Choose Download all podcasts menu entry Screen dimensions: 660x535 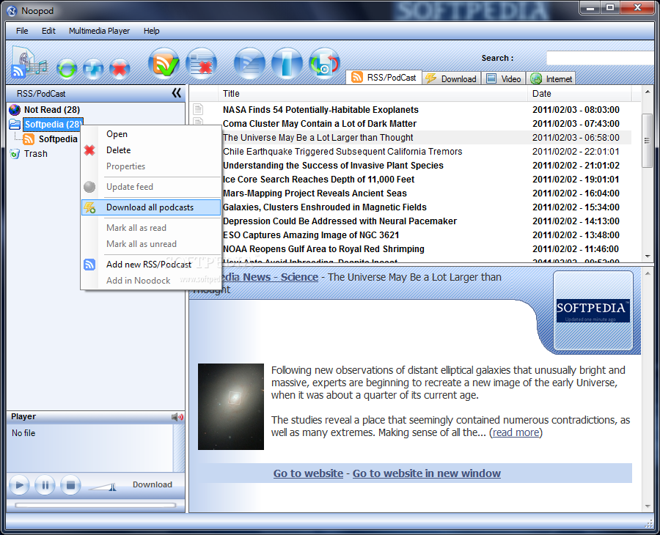(150, 207)
